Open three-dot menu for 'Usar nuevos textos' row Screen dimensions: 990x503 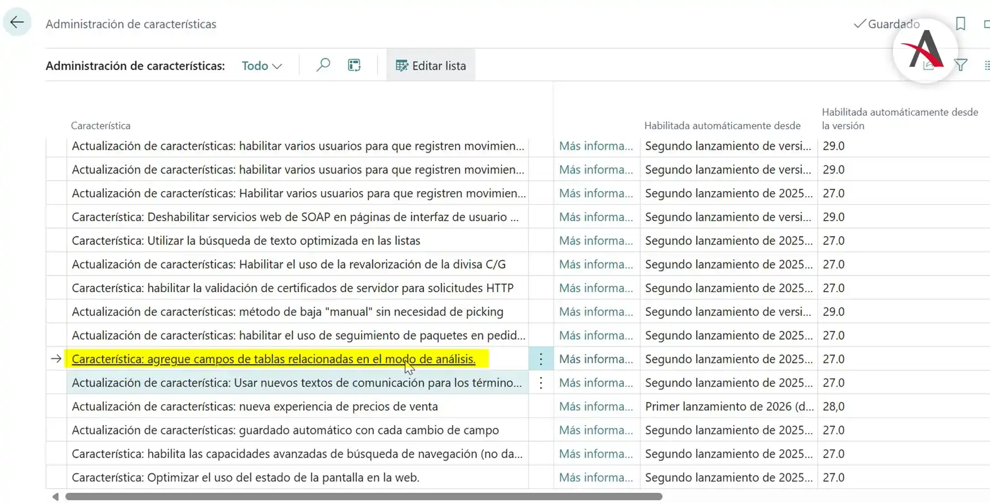tap(541, 383)
